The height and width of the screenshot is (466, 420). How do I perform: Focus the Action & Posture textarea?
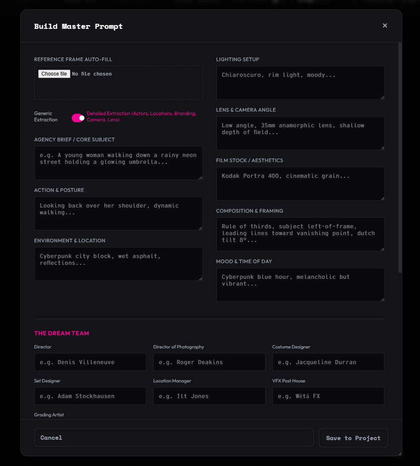118,213
